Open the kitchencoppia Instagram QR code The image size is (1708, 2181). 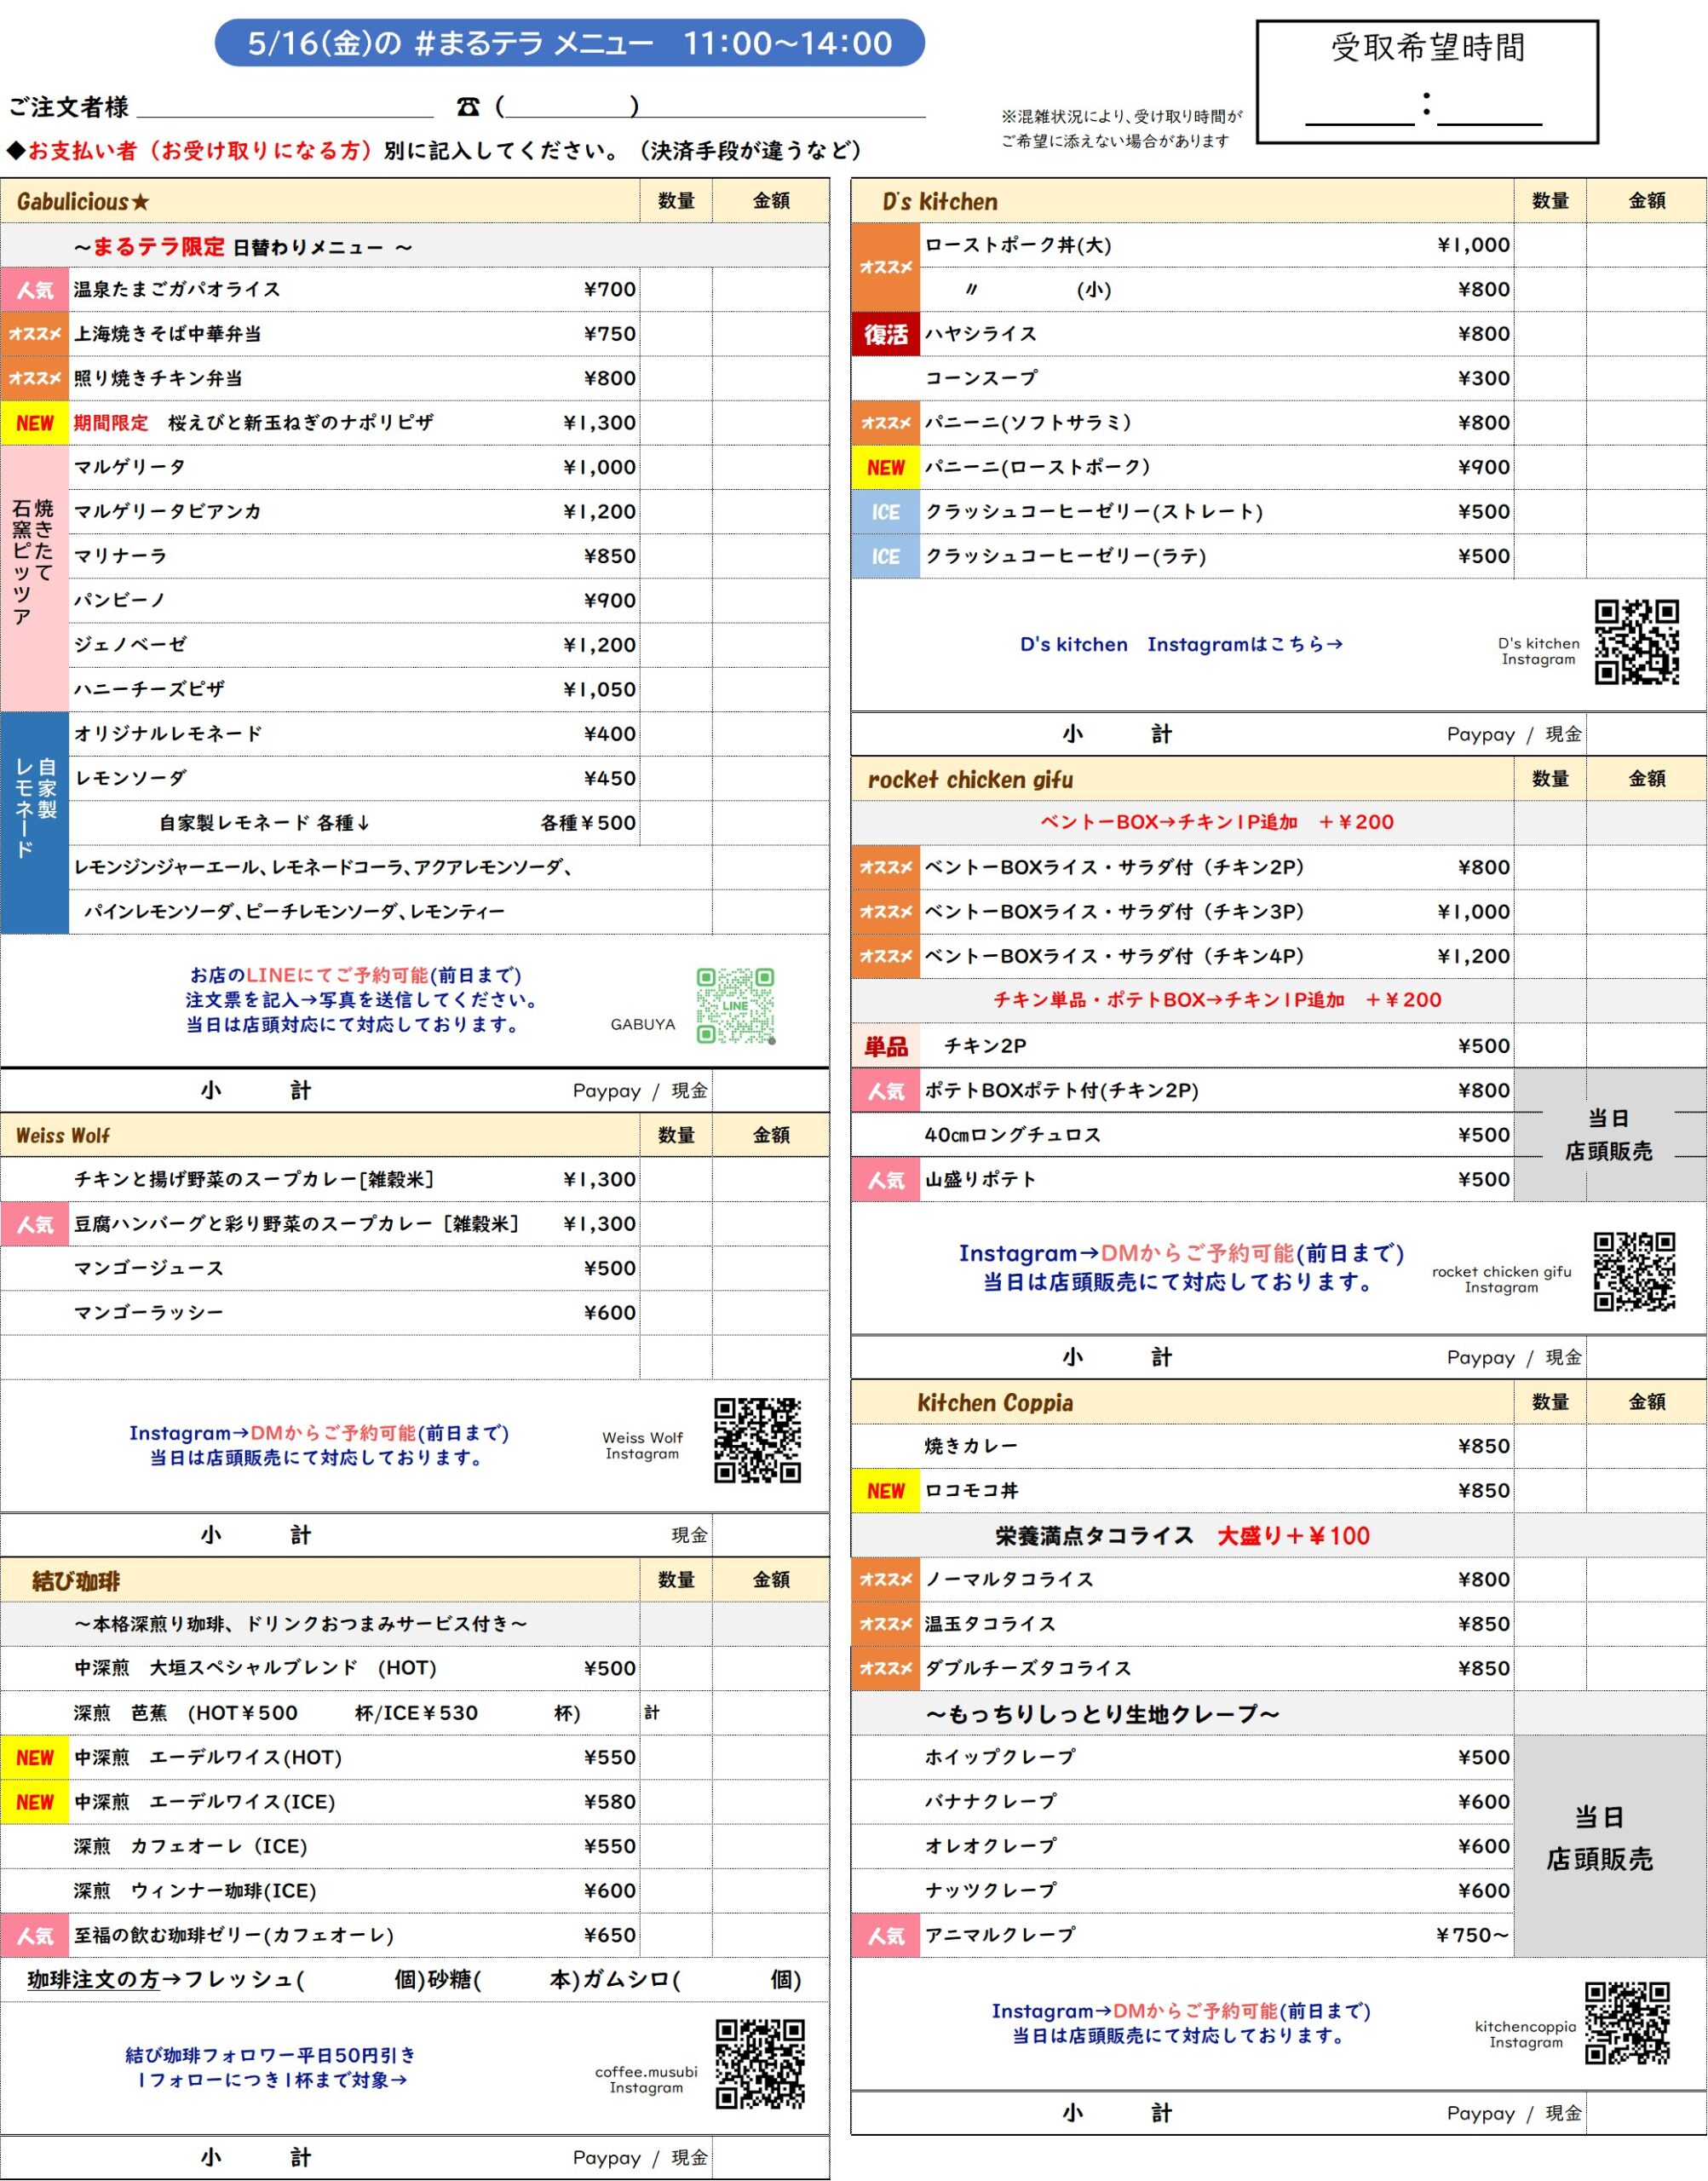point(1627,2023)
